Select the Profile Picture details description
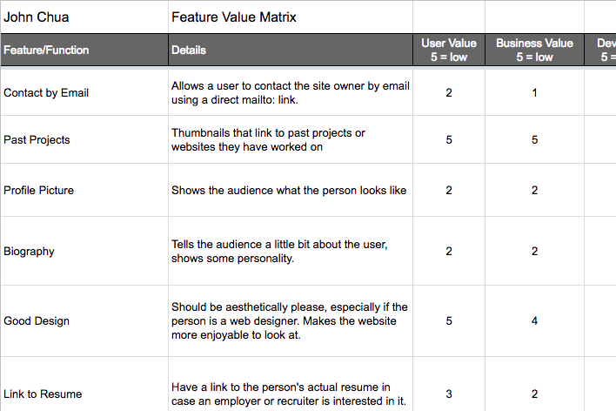The image size is (616, 411). coord(289,191)
